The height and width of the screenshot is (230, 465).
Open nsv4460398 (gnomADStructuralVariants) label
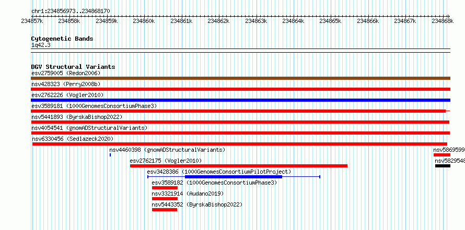pos(167,150)
